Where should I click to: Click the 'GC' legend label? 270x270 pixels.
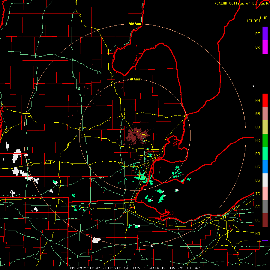(258, 207)
